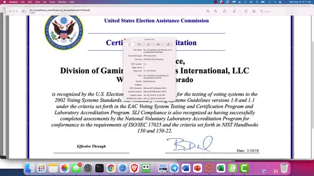The image size is (314, 176).
Task: Zoom out using toolbar magnifier minus
Action: pyautogui.click(x=208, y=11)
